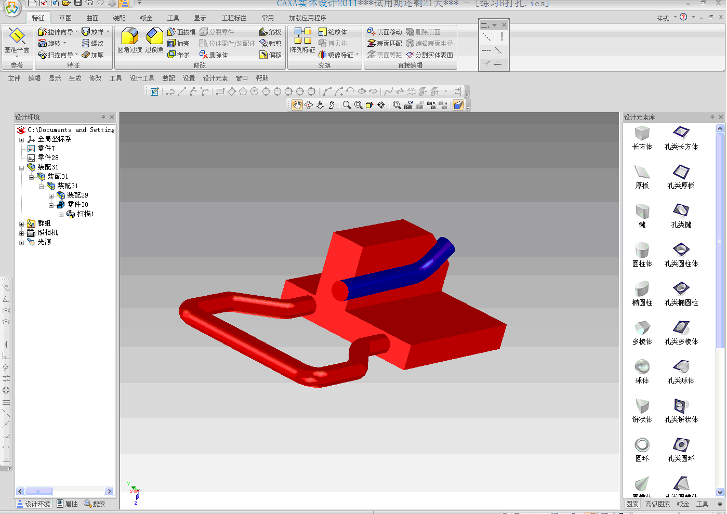
Task: Click the design tree horizontal scrollbar thumb
Action: click(x=39, y=492)
